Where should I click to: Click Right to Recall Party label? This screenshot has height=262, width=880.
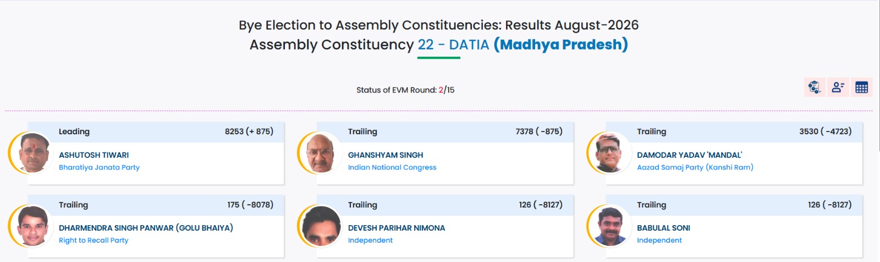94,241
